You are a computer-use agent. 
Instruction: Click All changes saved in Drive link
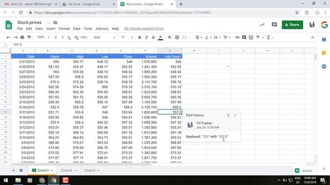coord(143,29)
